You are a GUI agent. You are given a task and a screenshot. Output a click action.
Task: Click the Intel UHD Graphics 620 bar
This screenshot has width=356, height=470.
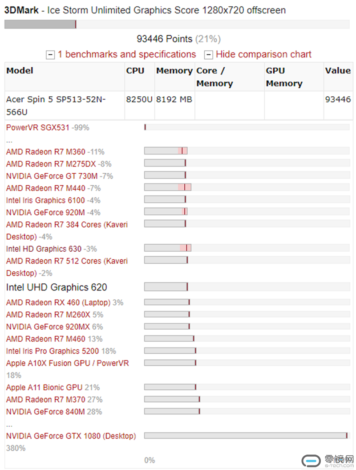(247, 287)
